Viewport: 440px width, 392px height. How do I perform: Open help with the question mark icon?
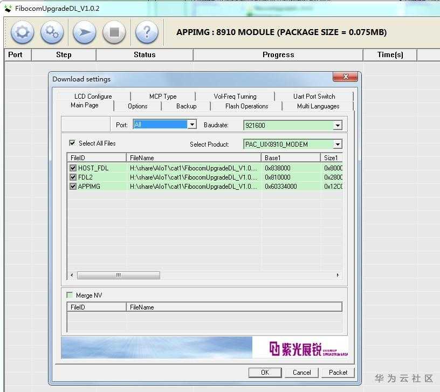click(147, 32)
